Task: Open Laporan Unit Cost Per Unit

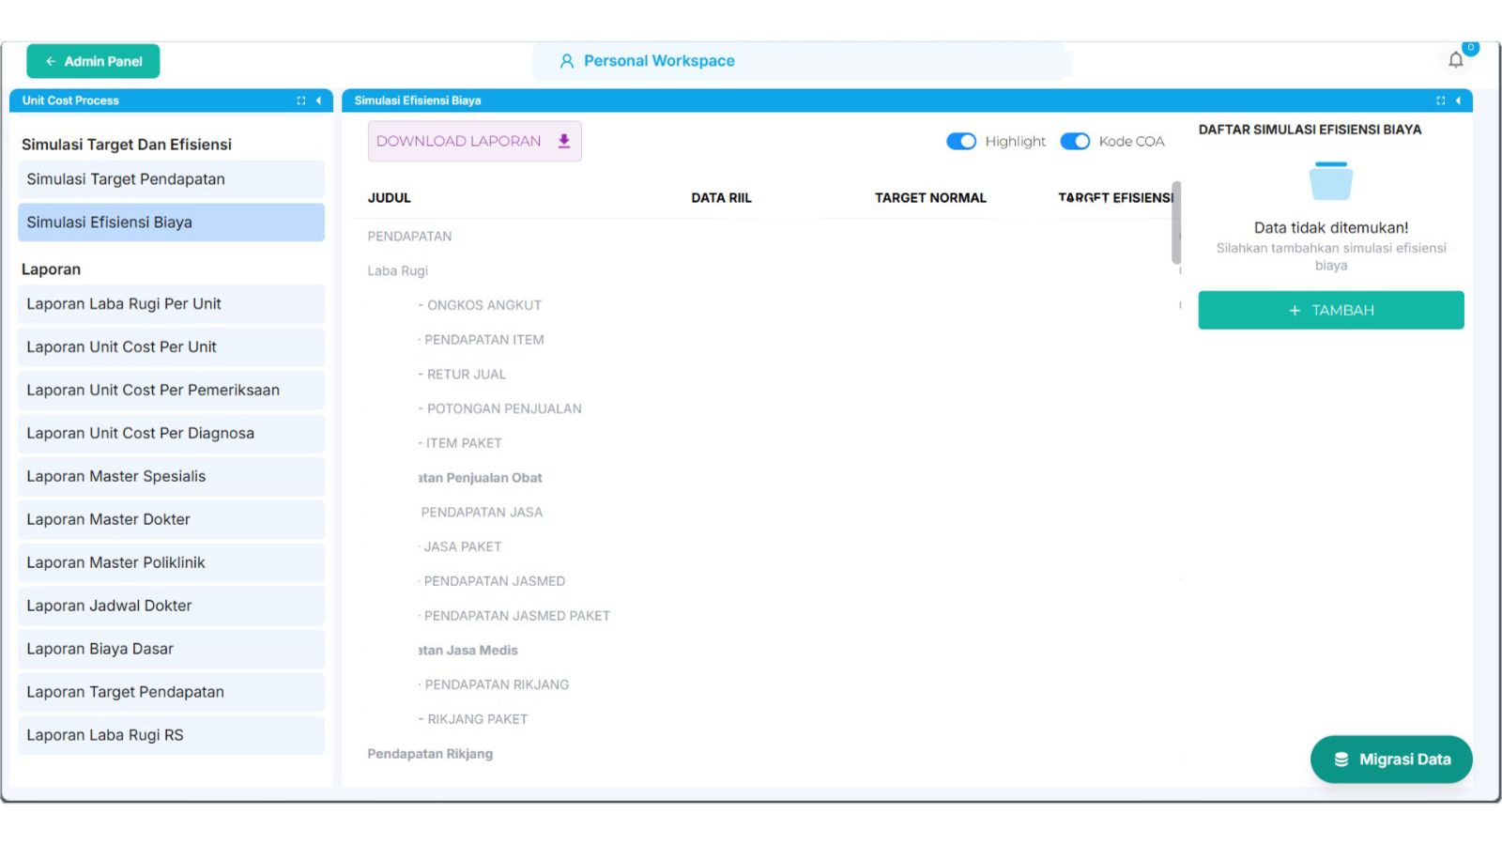Action: (x=171, y=347)
